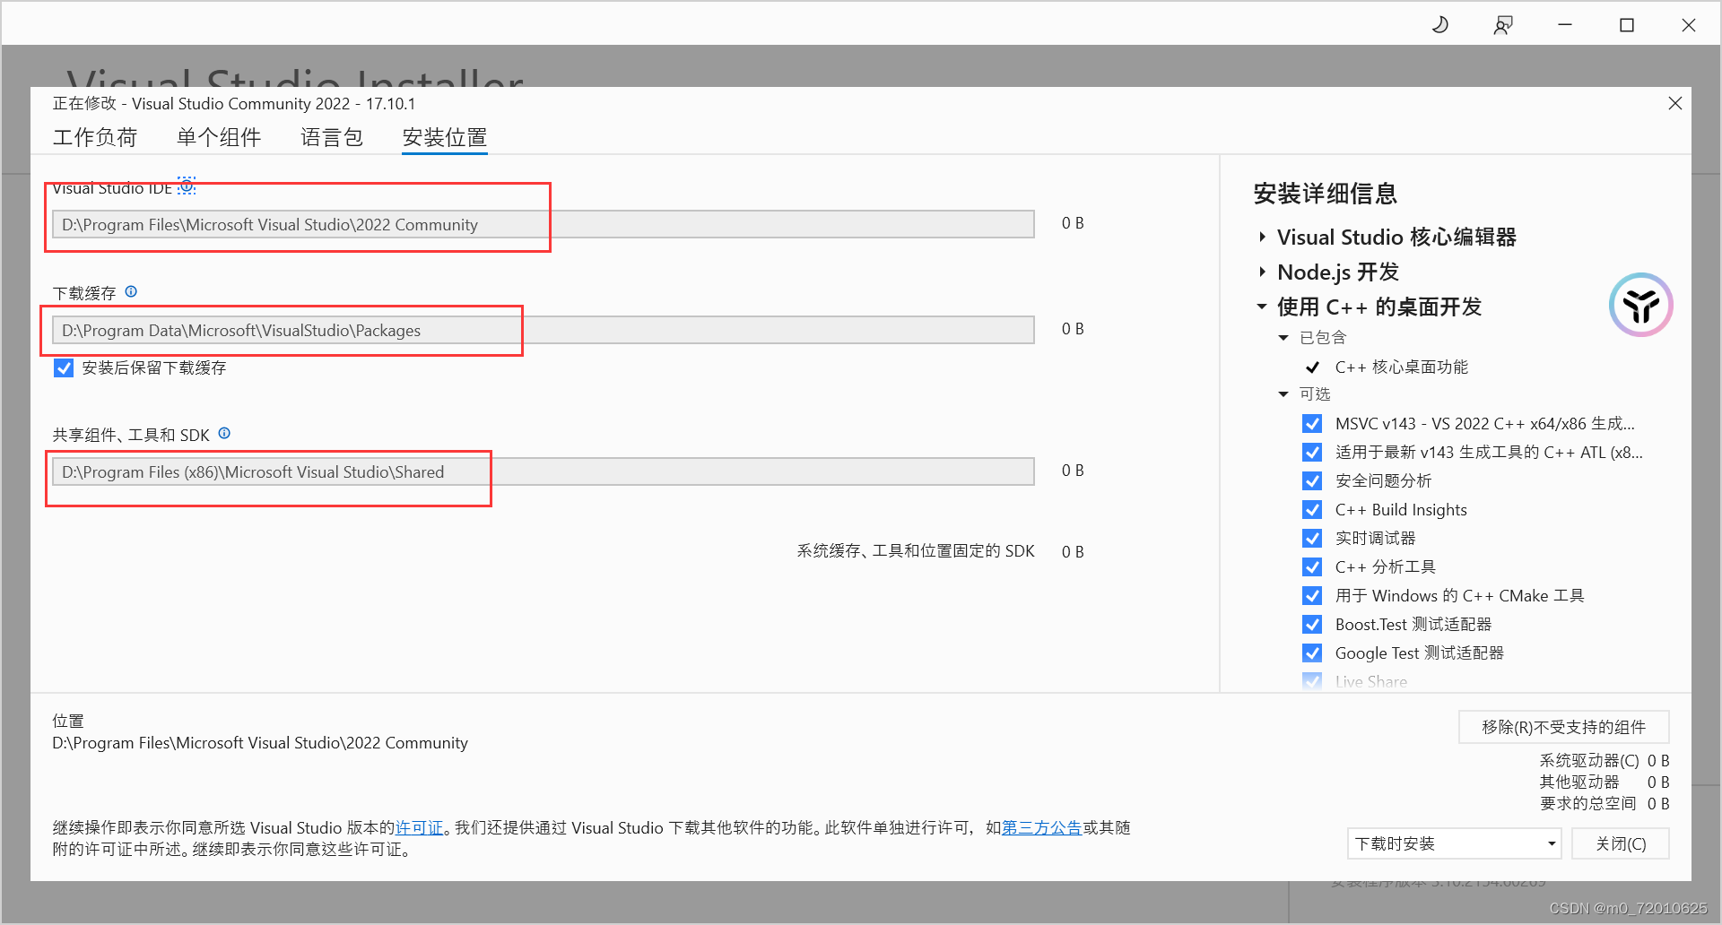
Task: Expand Visual Studio 核心编辑器 details
Action: click(x=1262, y=237)
